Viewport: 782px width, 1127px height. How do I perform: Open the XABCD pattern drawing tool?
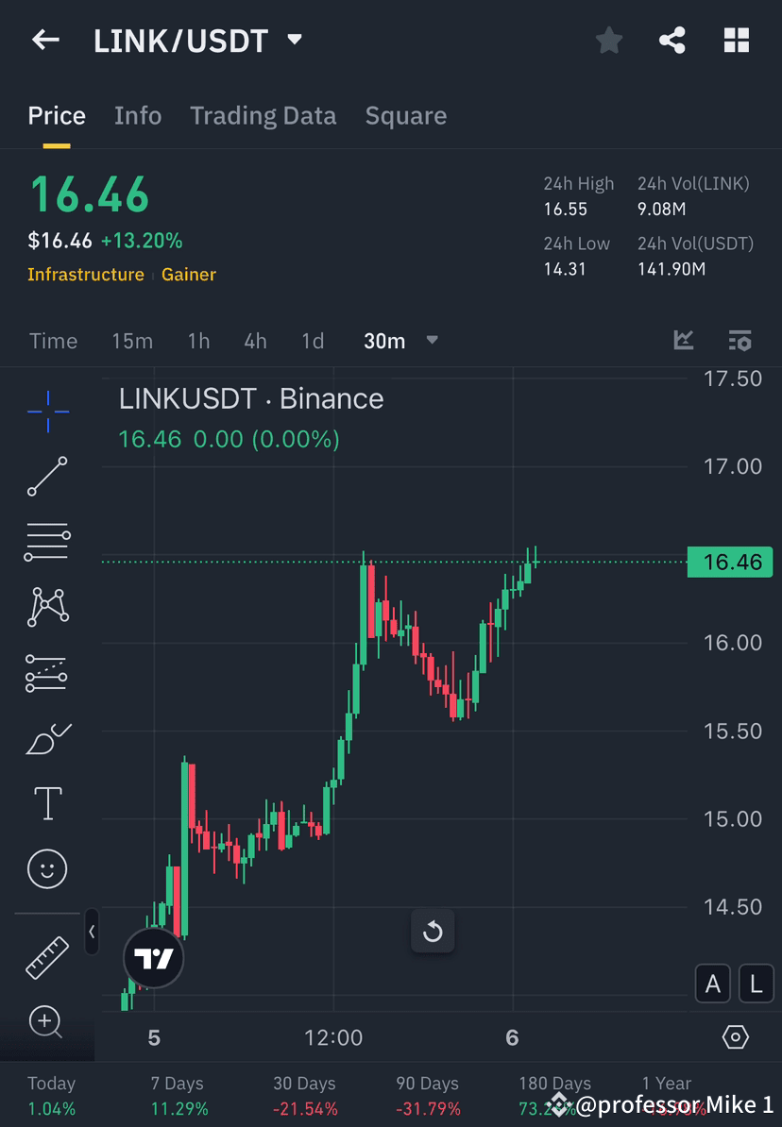pyautogui.click(x=47, y=607)
